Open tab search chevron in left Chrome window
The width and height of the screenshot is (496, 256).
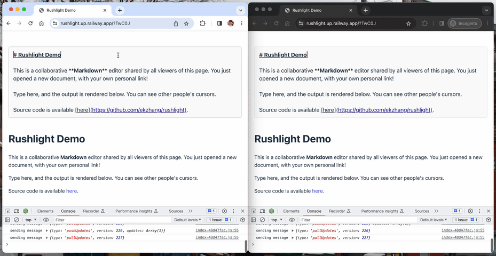click(241, 11)
